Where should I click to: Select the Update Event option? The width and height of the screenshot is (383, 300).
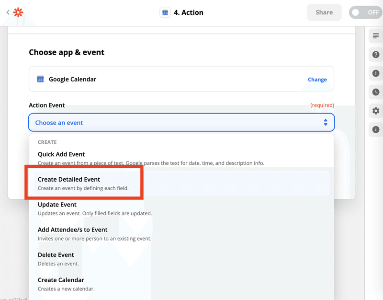(181, 208)
